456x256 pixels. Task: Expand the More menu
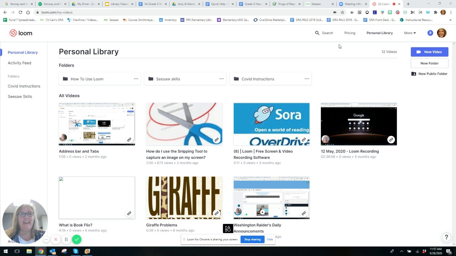click(x=410, y=33)
